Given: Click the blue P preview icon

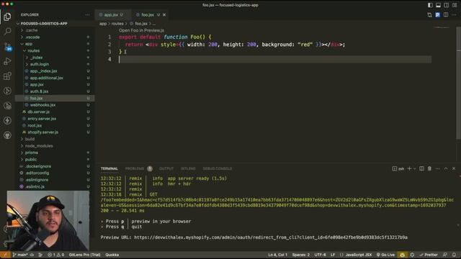Looking at the screenshot, I should (x=437, y=14).
